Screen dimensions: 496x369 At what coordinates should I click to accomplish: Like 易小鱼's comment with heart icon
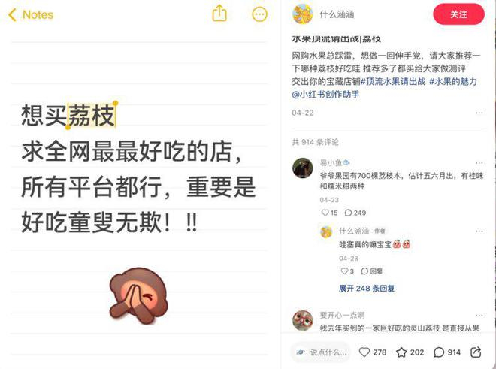pos(325,213)
